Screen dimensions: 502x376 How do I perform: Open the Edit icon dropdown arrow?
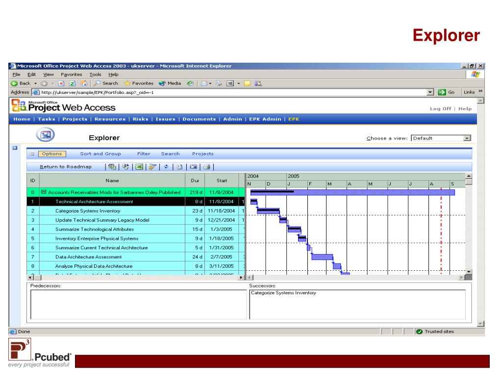coord(239,83)
